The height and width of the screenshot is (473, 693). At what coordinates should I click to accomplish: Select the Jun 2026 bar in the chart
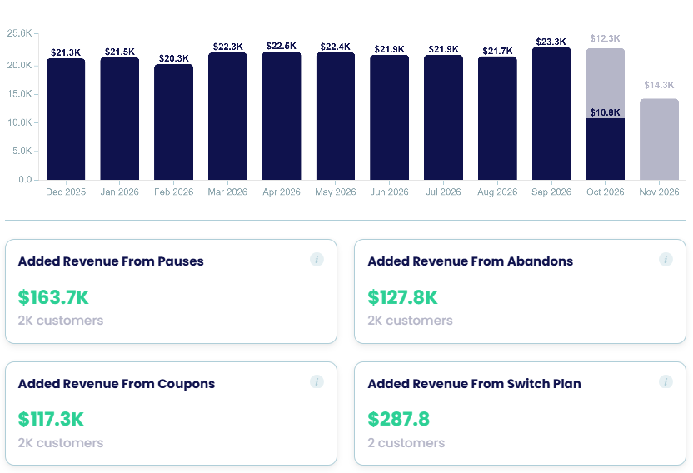tap(389, 117)
